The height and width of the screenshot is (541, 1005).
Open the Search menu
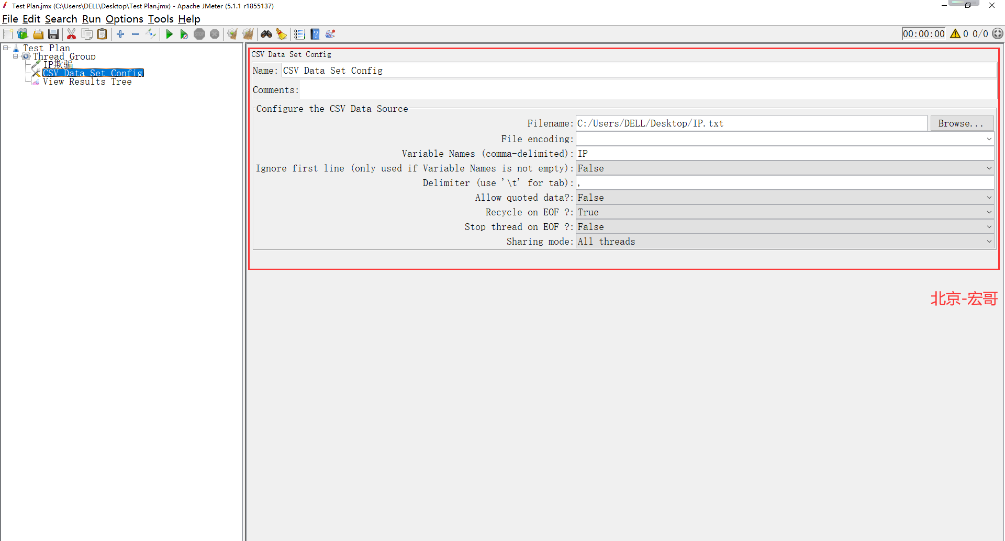click(61, 19)
